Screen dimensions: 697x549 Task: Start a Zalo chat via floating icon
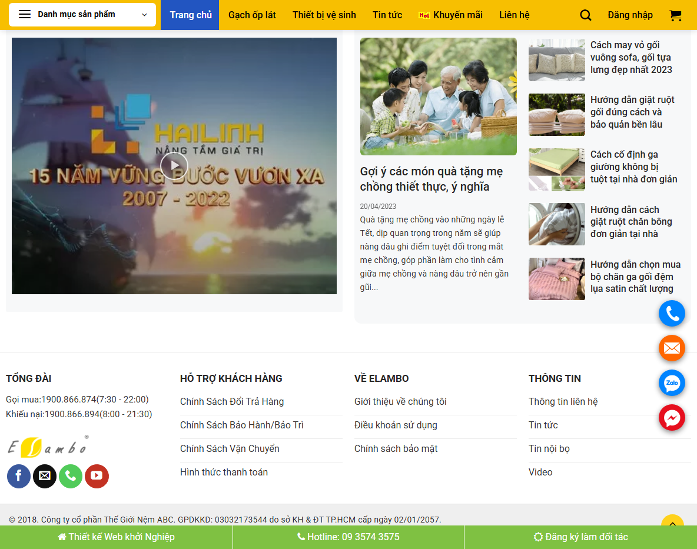tap(672, 383)
